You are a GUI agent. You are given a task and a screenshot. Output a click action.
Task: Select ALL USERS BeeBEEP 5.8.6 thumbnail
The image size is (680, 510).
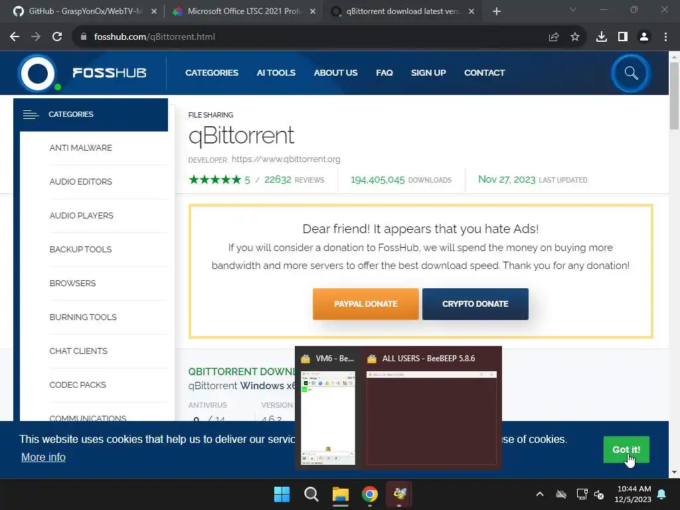[431, 410]
